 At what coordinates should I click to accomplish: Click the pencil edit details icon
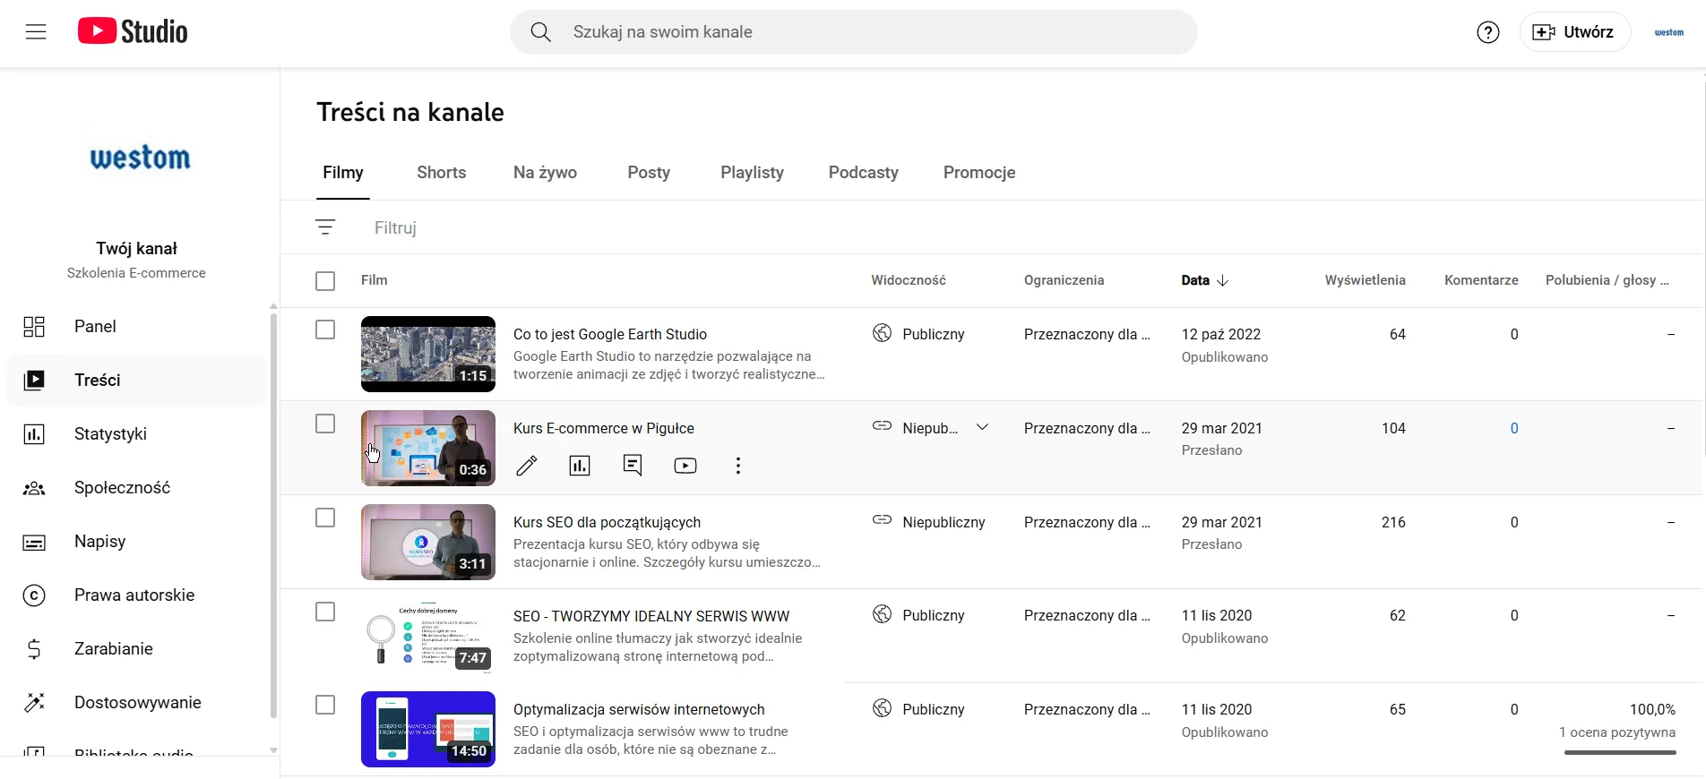coord(527,466)
